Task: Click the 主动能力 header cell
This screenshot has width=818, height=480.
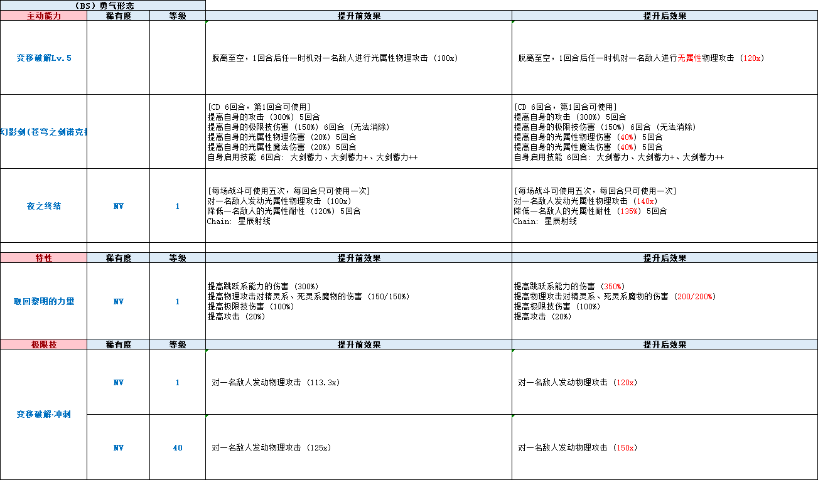Action: pyautogui.click(x=44, y=16)
